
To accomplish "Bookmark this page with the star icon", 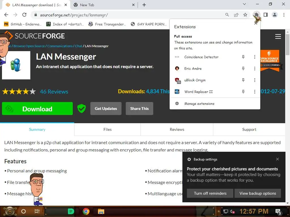I will point(245,15).
